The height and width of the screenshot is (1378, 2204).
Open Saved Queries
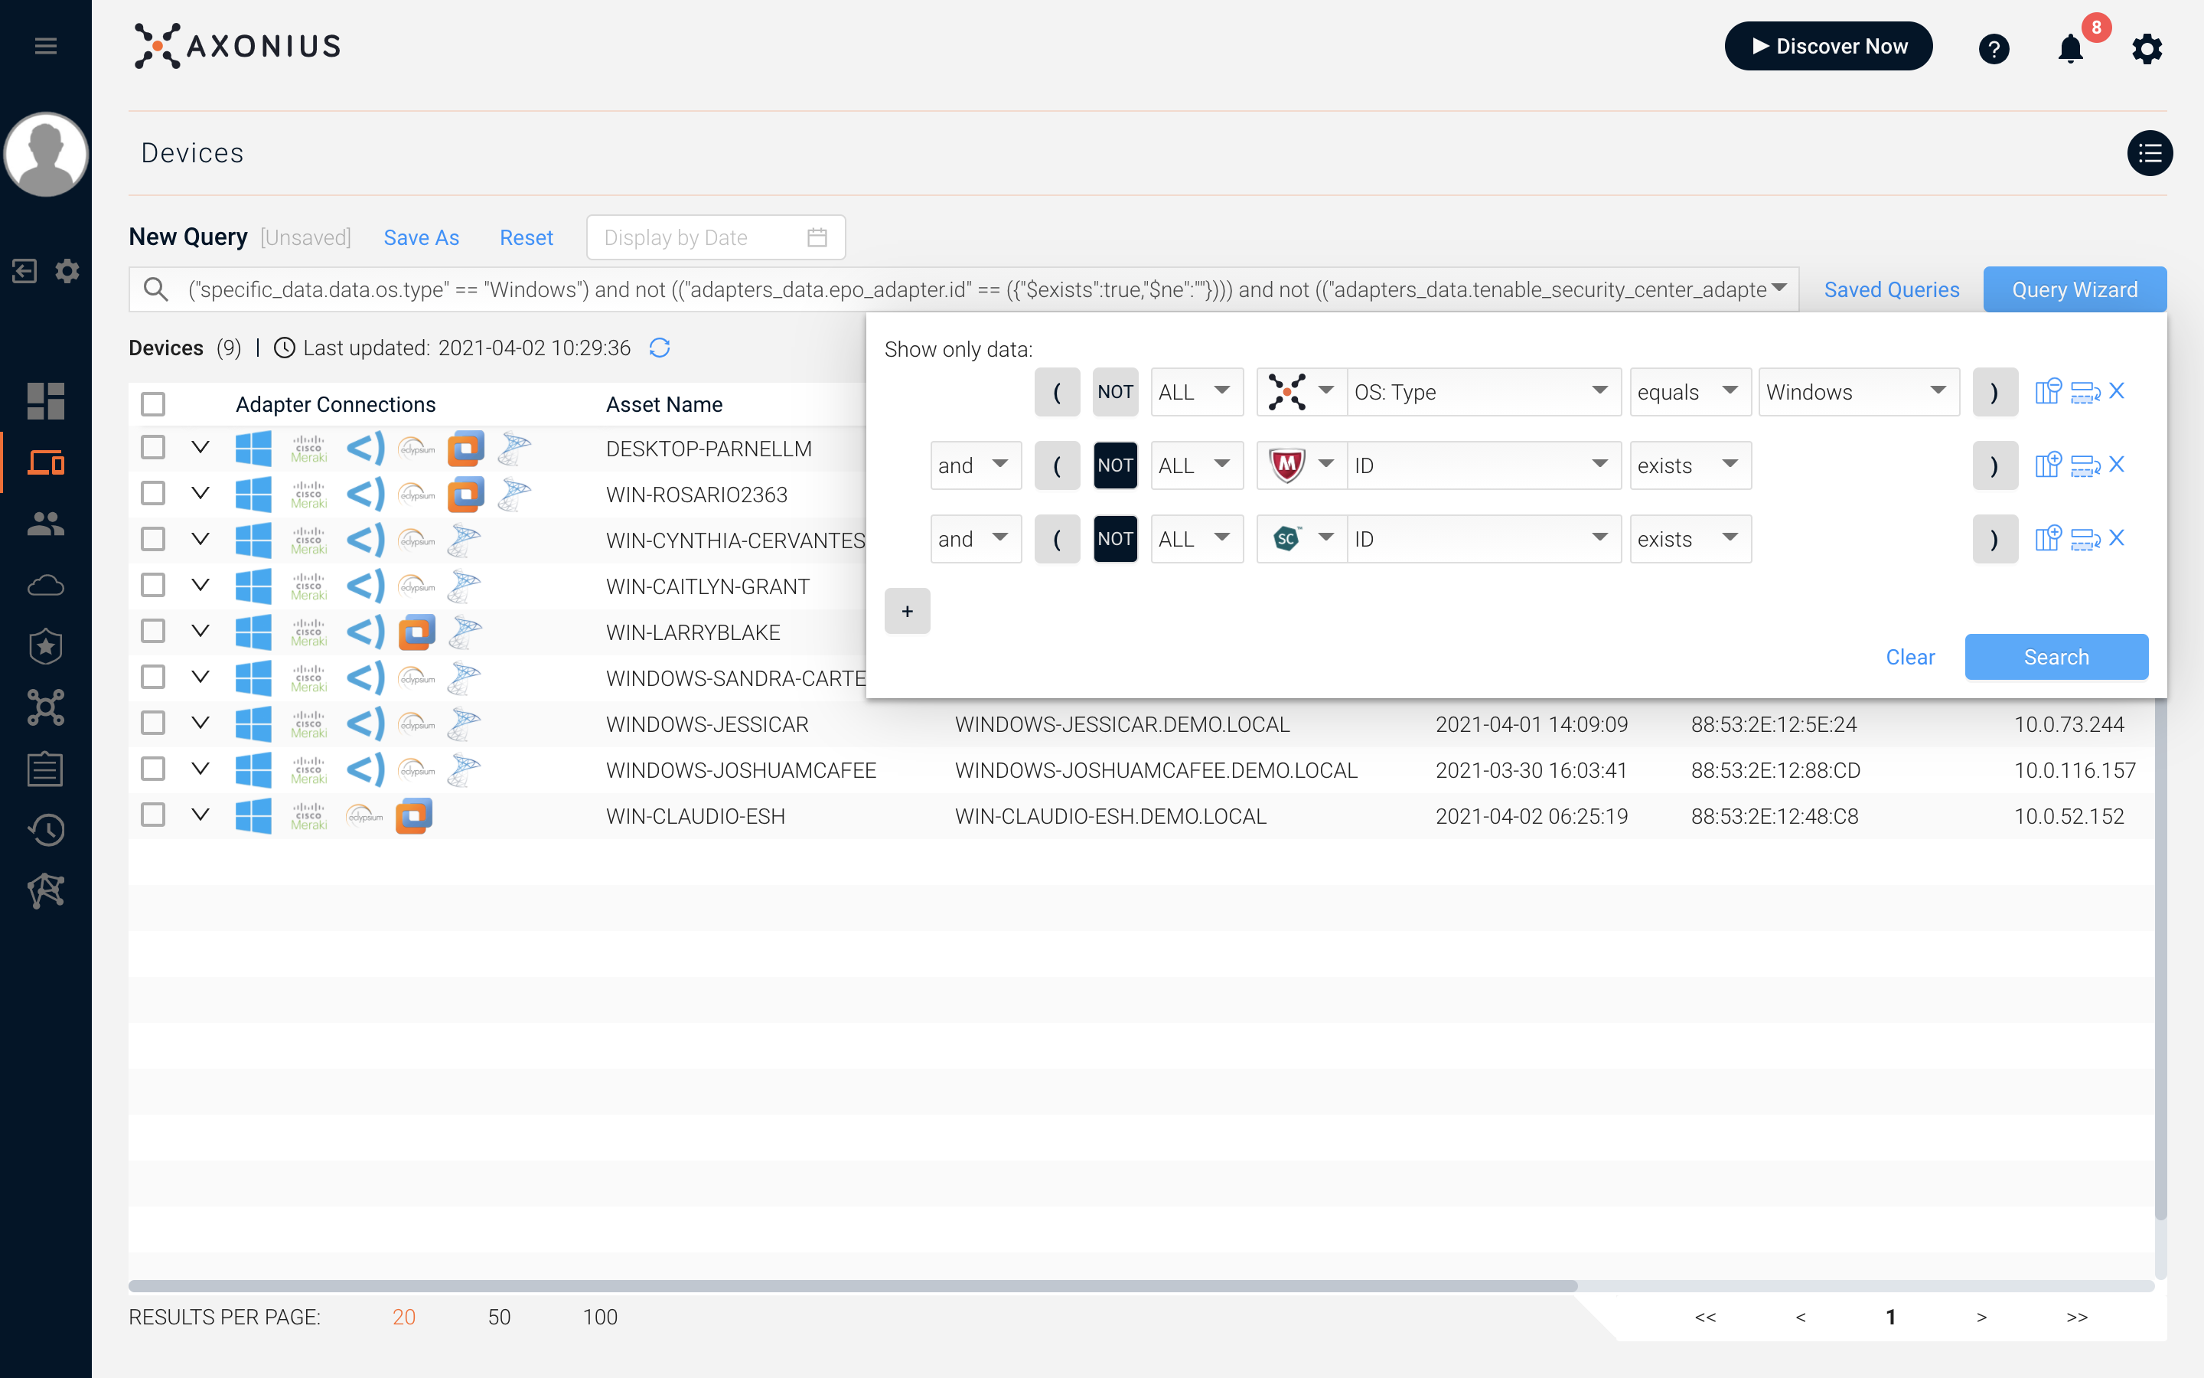click(x=1891, y=290)
